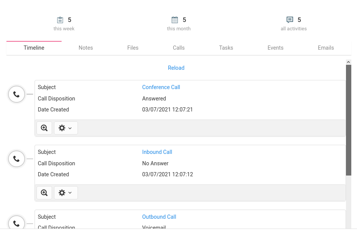Click the clipboard icon above this week
This screenshot has width=357, height=232.
60,20
